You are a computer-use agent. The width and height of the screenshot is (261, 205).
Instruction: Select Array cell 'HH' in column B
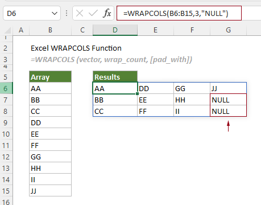pos(50,168)
